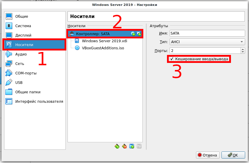
Task: Click the add hard disk icon on SATA controller
Action: click(139, 34)
